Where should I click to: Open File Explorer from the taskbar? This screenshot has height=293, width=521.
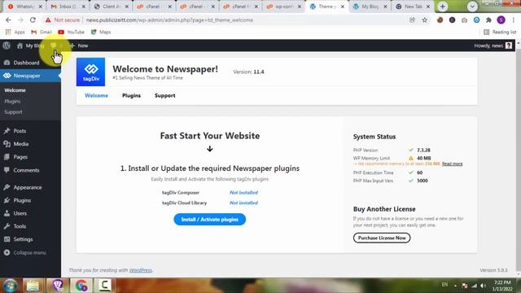(33, 286)
